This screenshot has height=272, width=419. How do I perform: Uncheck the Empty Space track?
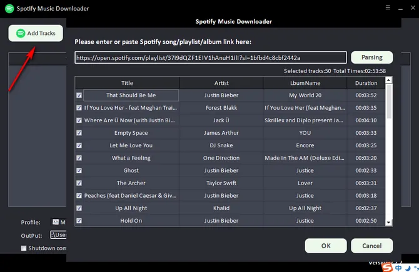click(79, 133)
